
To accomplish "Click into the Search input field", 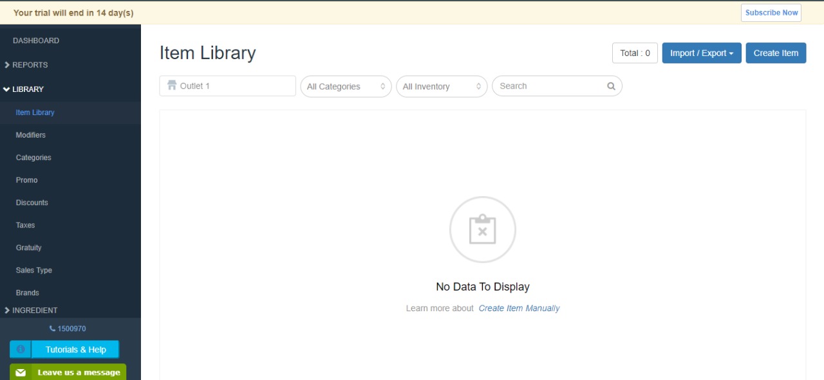I will (x=557, y=86).
